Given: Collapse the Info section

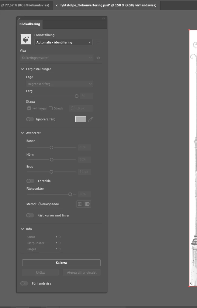Looking at the screenshot, I should coord(22,229).
